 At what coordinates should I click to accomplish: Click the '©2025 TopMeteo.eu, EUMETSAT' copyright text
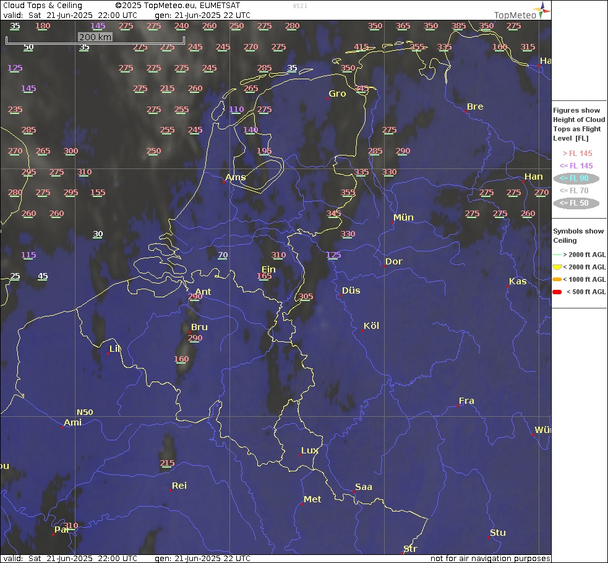tap(178, 6)
